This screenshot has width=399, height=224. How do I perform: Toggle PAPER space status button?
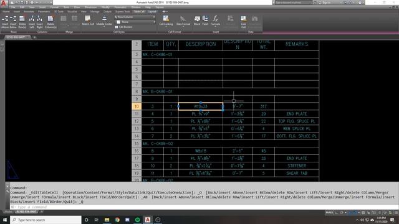(329, 212)
